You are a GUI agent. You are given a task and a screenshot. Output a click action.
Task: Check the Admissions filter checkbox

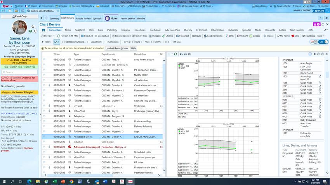coord(106,42)
